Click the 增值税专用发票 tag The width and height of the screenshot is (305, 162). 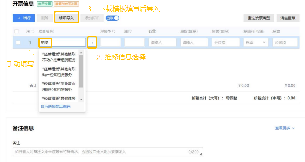click(66, 4)
